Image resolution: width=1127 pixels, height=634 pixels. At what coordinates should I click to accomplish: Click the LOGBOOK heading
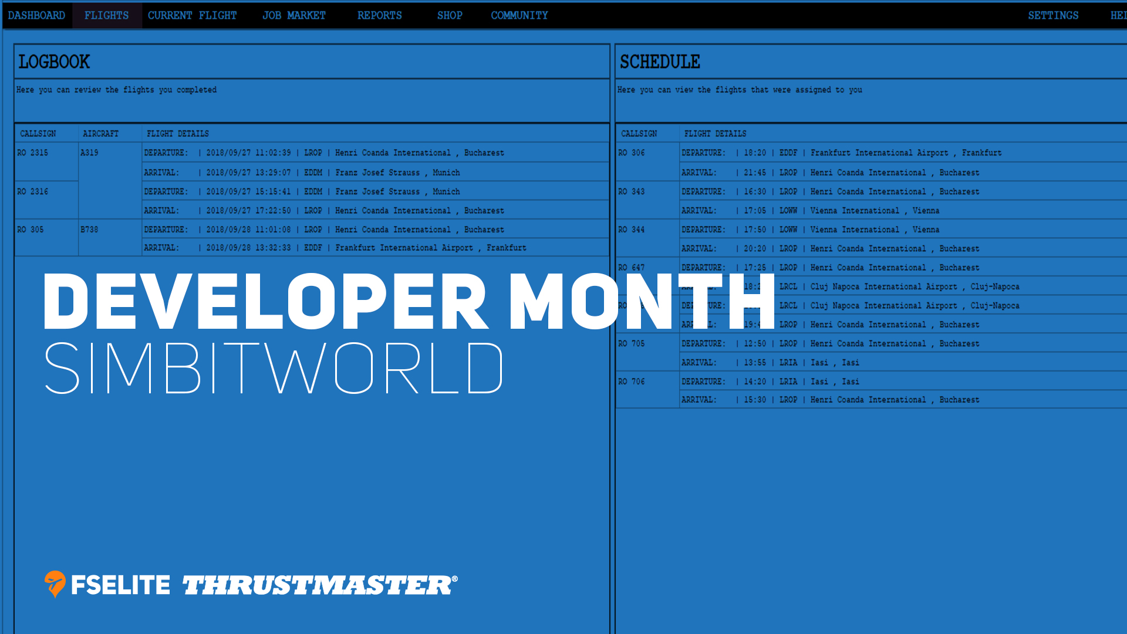(54, 62)
